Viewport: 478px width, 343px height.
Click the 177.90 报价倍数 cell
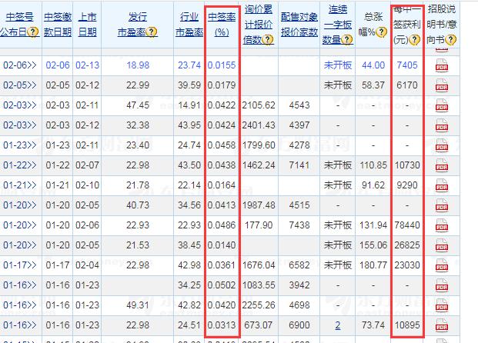click(x=258, y=225)
